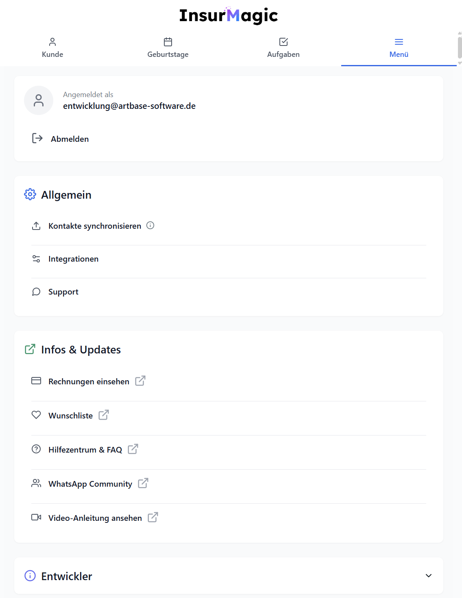Viewport: 462px width, 598px height.
Task: Select the Menü tab
Action: tap(399, 48)
